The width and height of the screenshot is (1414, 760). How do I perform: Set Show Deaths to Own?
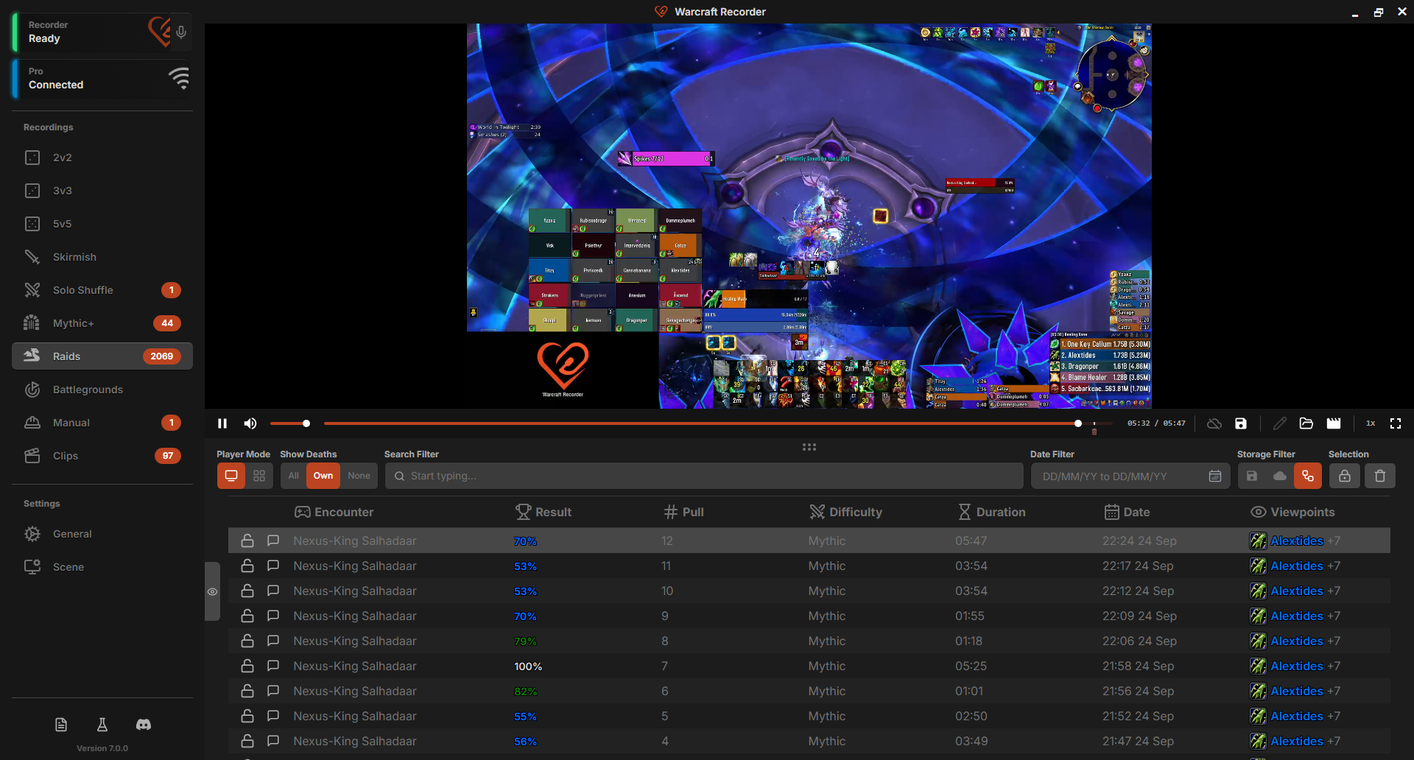pos(323,476)
